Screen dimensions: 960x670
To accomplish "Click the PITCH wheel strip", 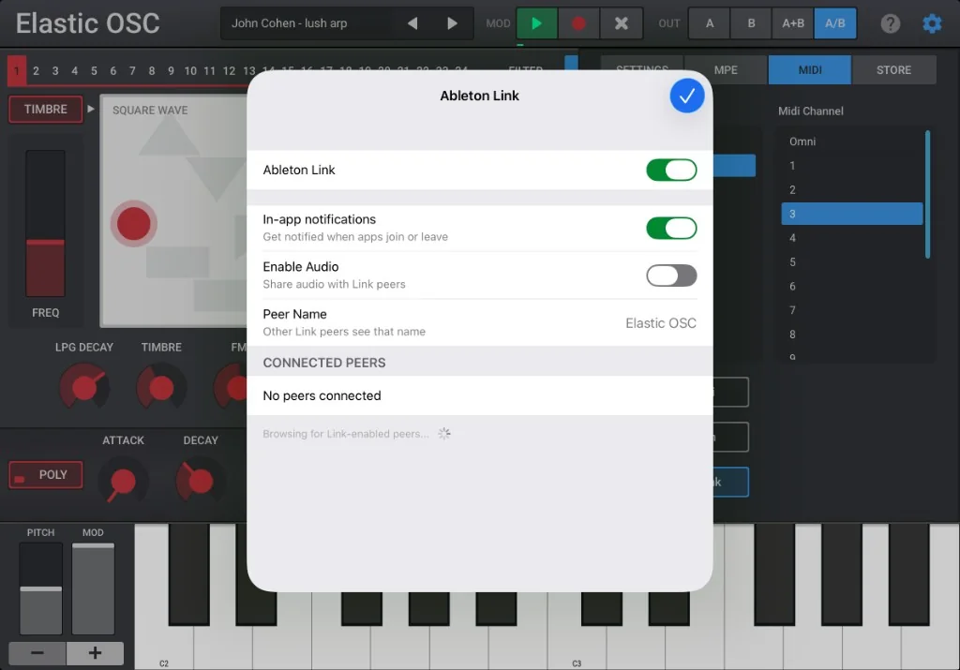I will 41,588.
